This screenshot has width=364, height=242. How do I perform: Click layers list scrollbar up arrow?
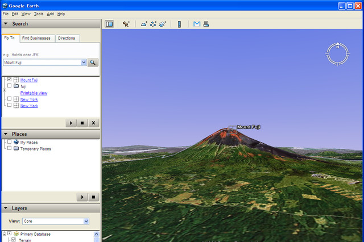point(97,234)
